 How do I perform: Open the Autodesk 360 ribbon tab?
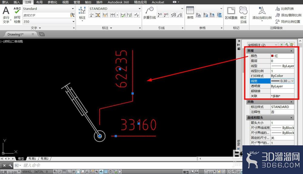pos(118,2)
